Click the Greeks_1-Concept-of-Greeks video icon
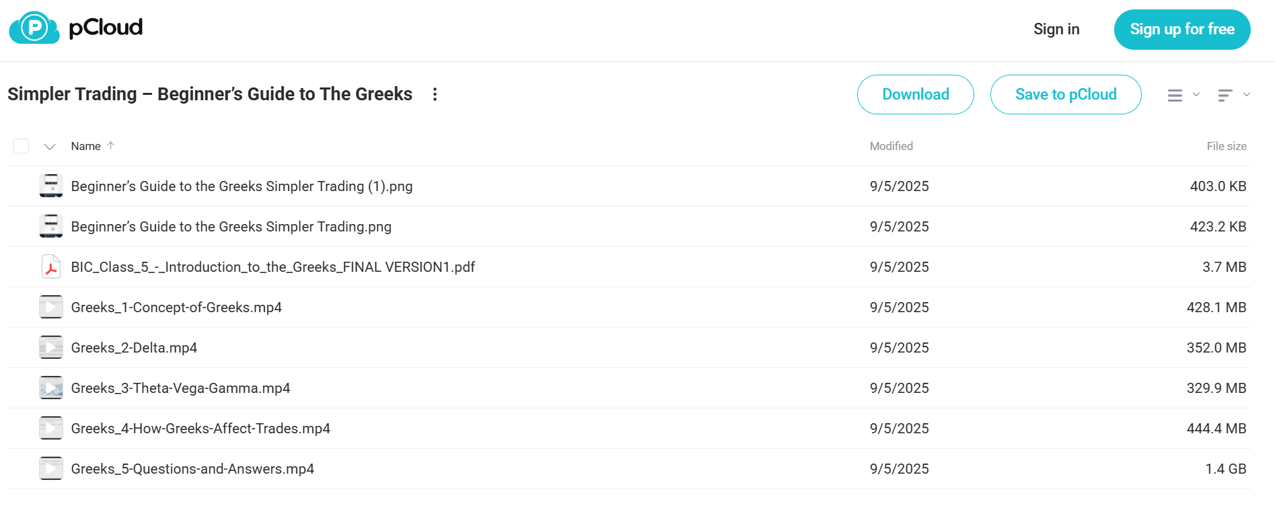This screenshot has width=1275, height=510. (51, 307)
